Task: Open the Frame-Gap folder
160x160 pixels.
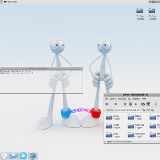Action: (131, 126)
